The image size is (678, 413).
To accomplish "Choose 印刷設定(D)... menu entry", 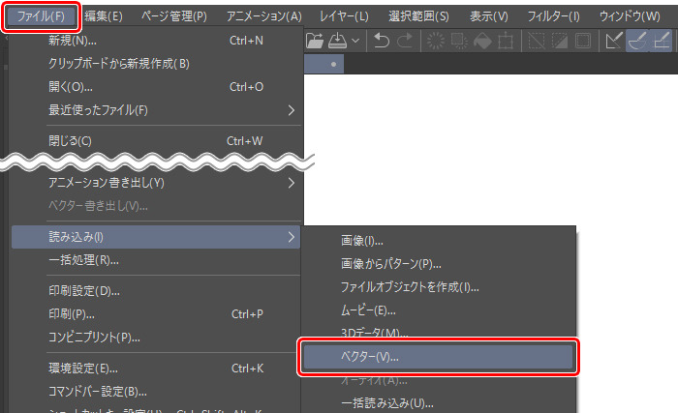I will [156, 291].
